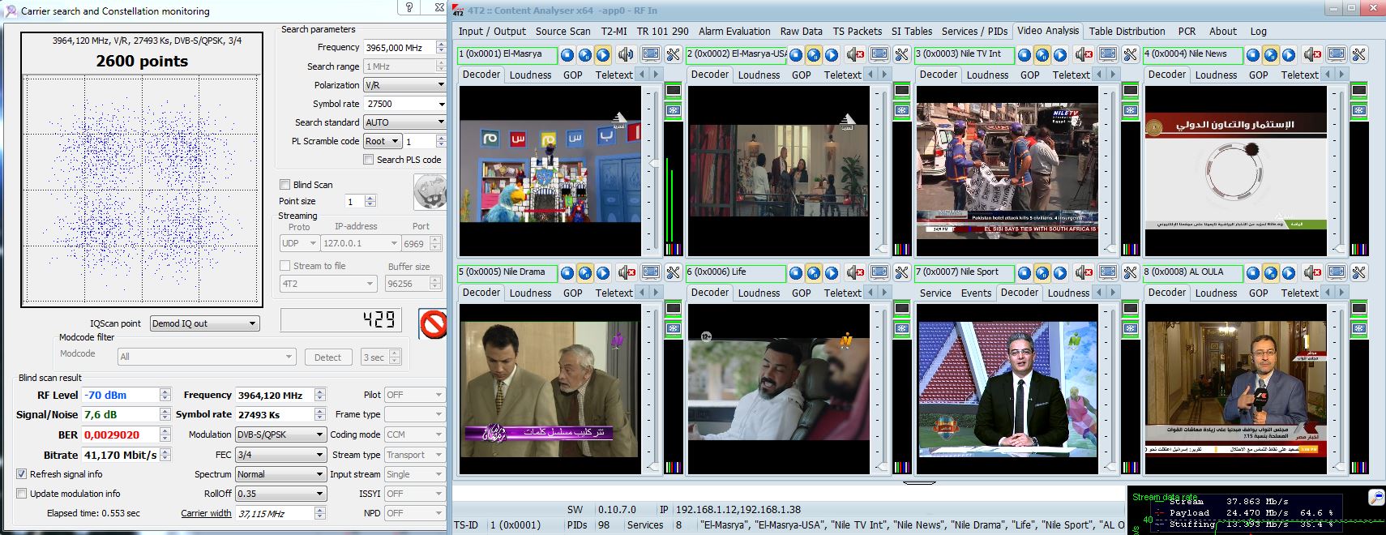Screen dimensions: 1386x535
Task: Open the PCR tab
Action: pyautogui.click(x=1187, y=31)
